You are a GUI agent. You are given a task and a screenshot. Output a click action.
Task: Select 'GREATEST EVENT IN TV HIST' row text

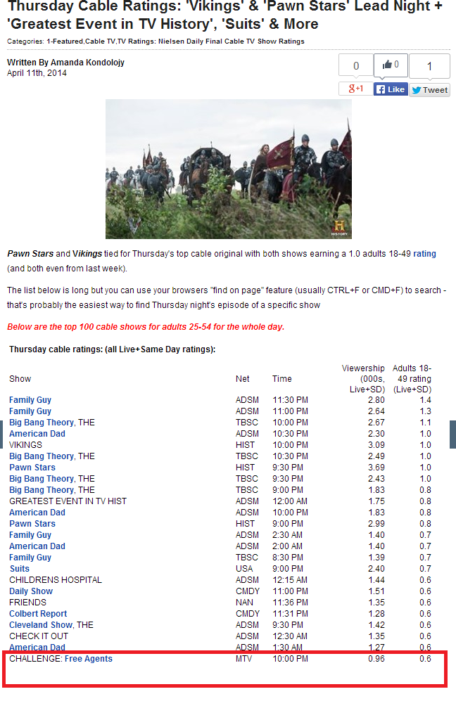[68, 501]
